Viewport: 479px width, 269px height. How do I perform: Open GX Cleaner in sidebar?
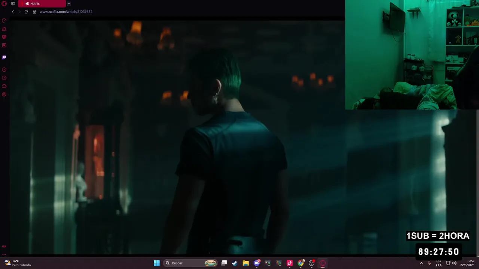4,29
